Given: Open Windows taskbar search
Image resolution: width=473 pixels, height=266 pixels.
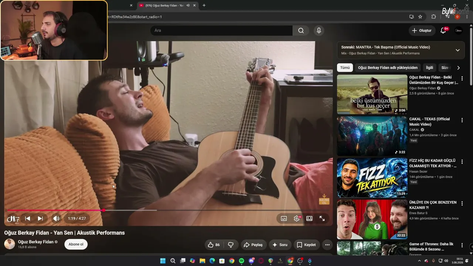Looking at the screenshot, I should tap(173, 261).
